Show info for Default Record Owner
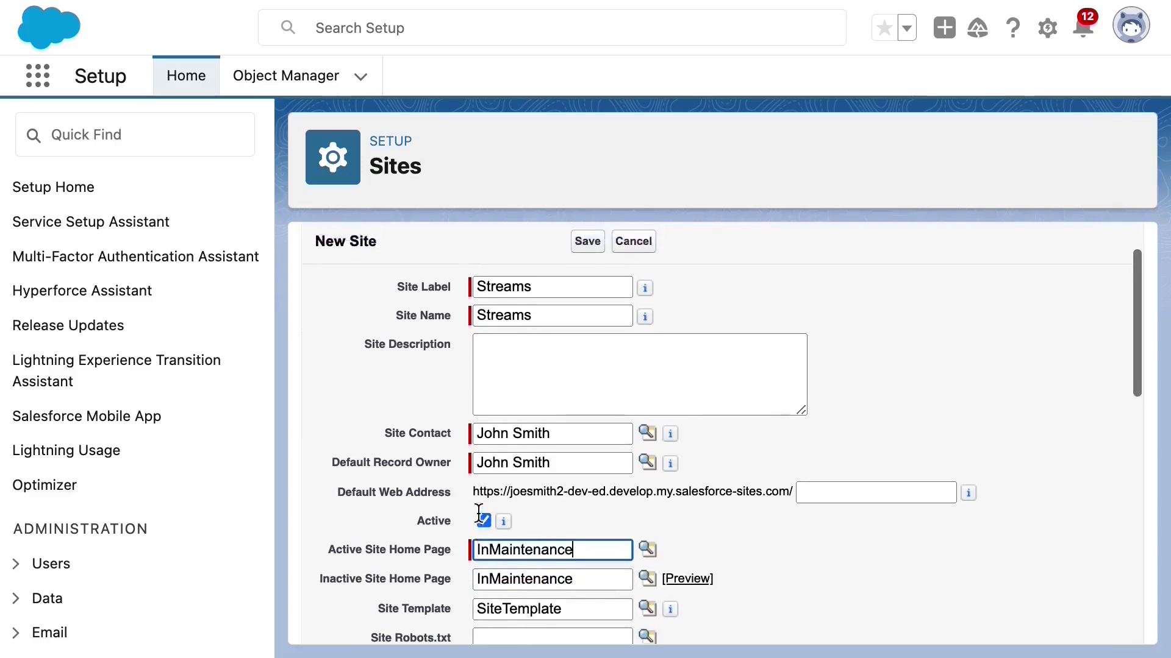The height and width of the screenshot is (658, 1171). [x=670, y=464]
